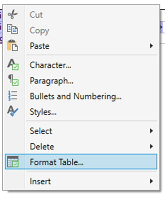This screenshot has width=165, height=197.
Task: Click the Bullets and Numbering list icon
Action: tap(13, 96)
